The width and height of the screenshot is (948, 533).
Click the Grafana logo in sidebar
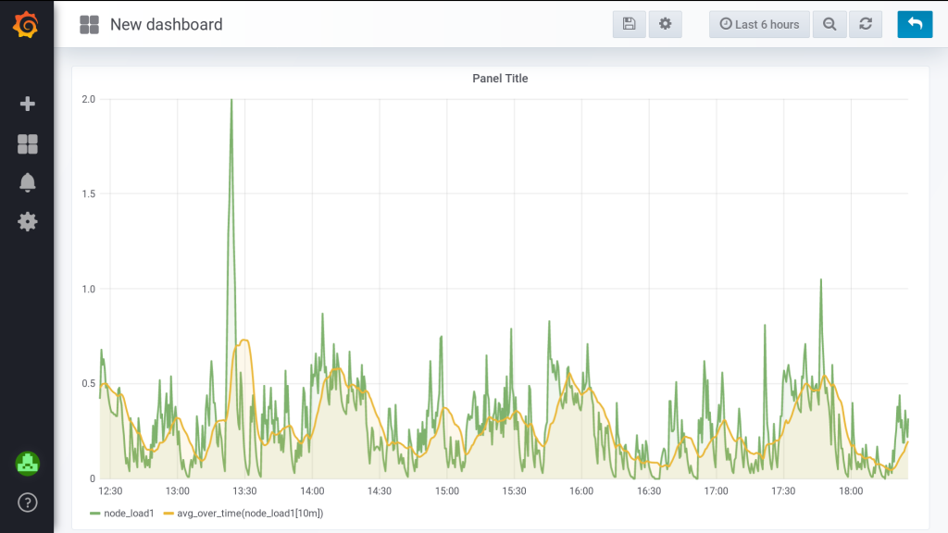pos(27,25)
